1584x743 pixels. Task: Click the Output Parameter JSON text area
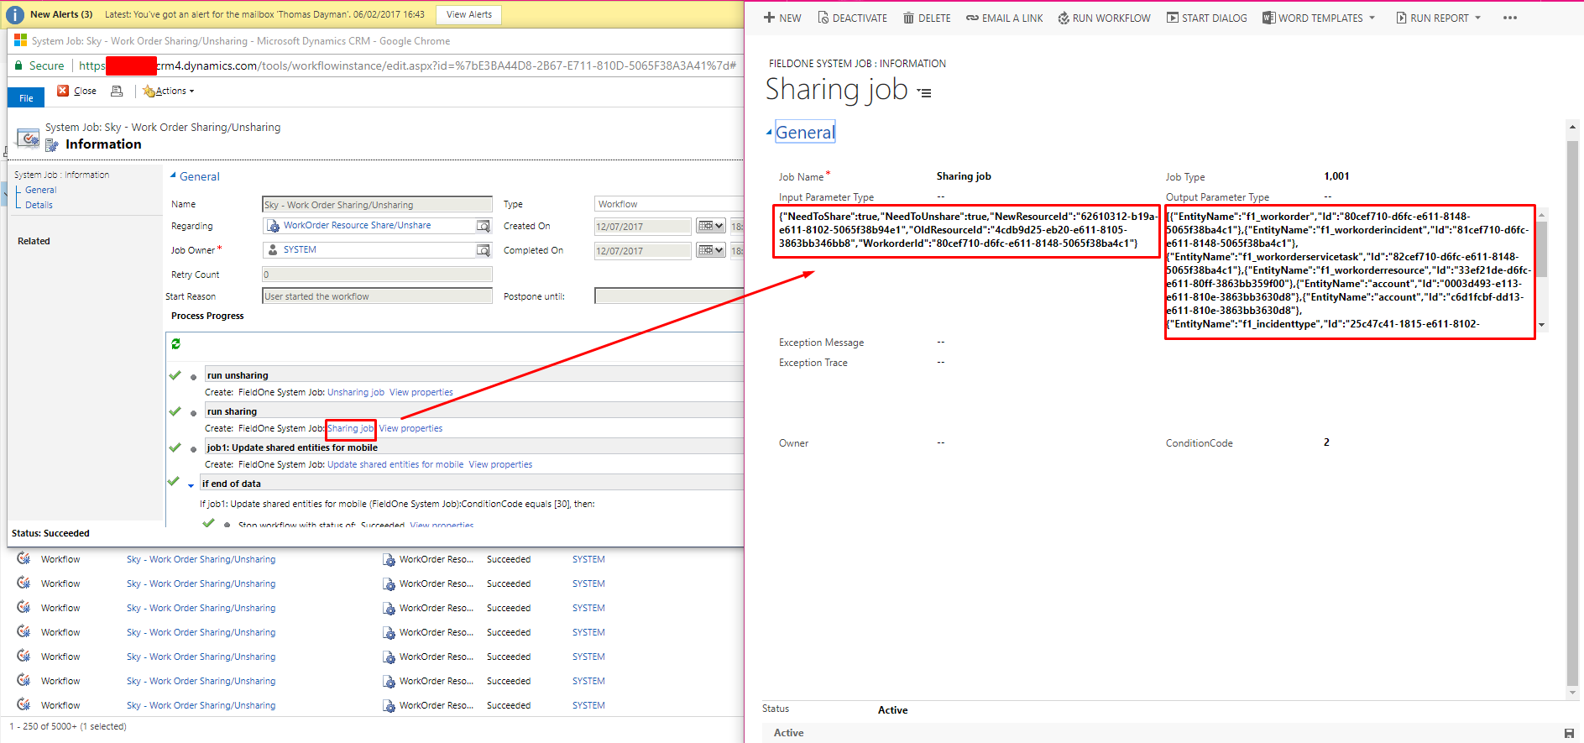pos(1350,271)
